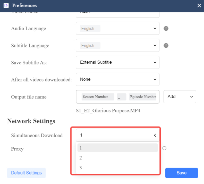The width and height of the screenshot is (204, 184).
Task: Click the underscore separator filename tag
Action: pyautogui.click(x=121, y=97)
